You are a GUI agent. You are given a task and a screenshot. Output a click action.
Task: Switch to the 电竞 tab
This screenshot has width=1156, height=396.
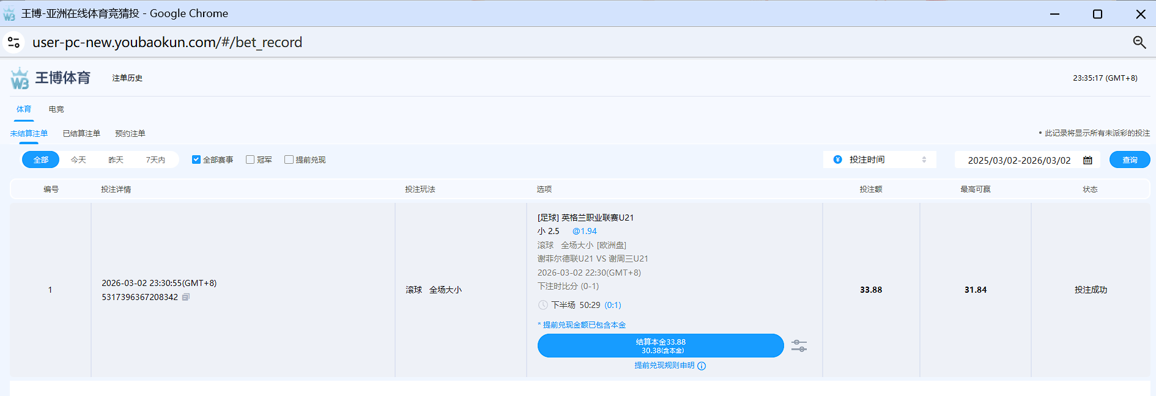click(x=56, y=109)
